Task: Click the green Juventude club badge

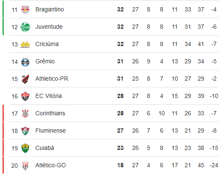Action: tap(25, 27)
